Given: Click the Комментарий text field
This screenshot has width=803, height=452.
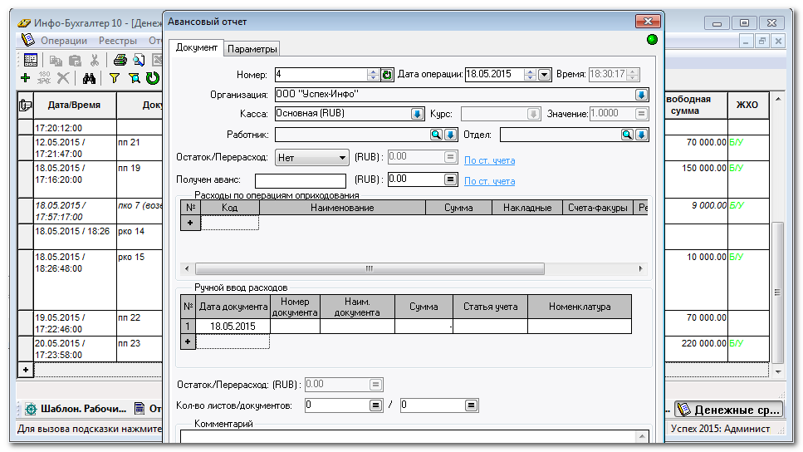Looking at the screenshot, I should pyautogui.click(x=411, y=438).
